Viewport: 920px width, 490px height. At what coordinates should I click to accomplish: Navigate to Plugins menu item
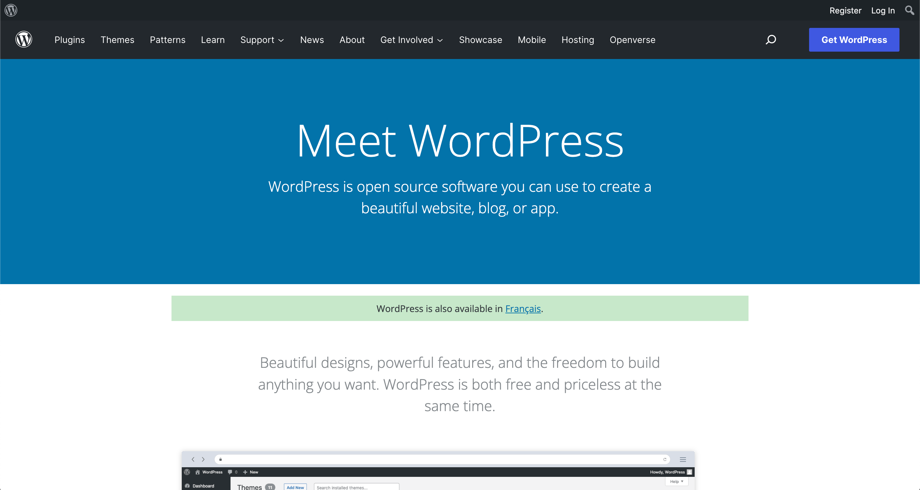[69, 39]
